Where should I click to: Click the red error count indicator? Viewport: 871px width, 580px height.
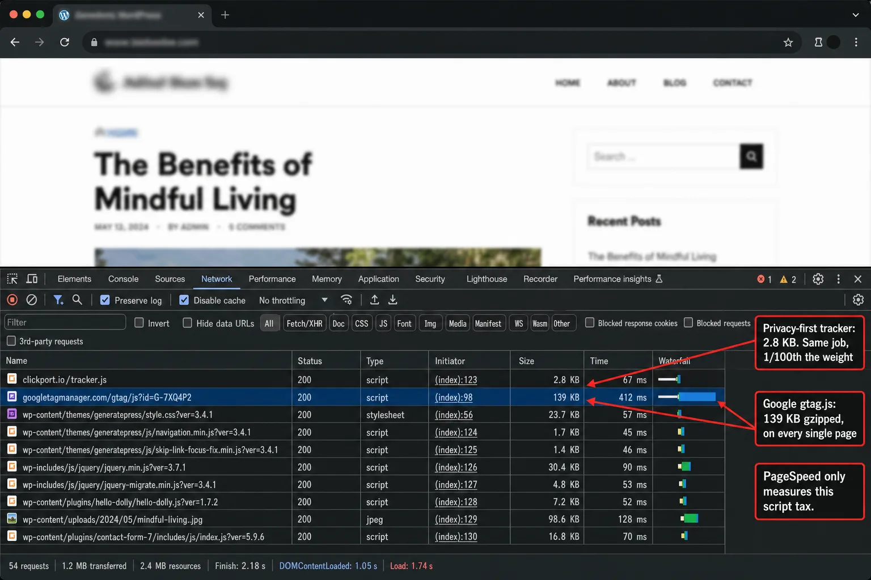pyautogui.click(x=764, y=279)
